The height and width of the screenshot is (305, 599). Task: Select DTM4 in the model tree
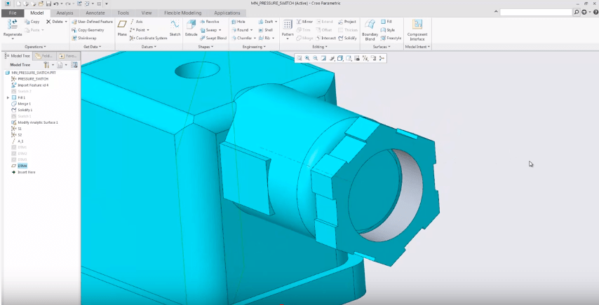22,165
